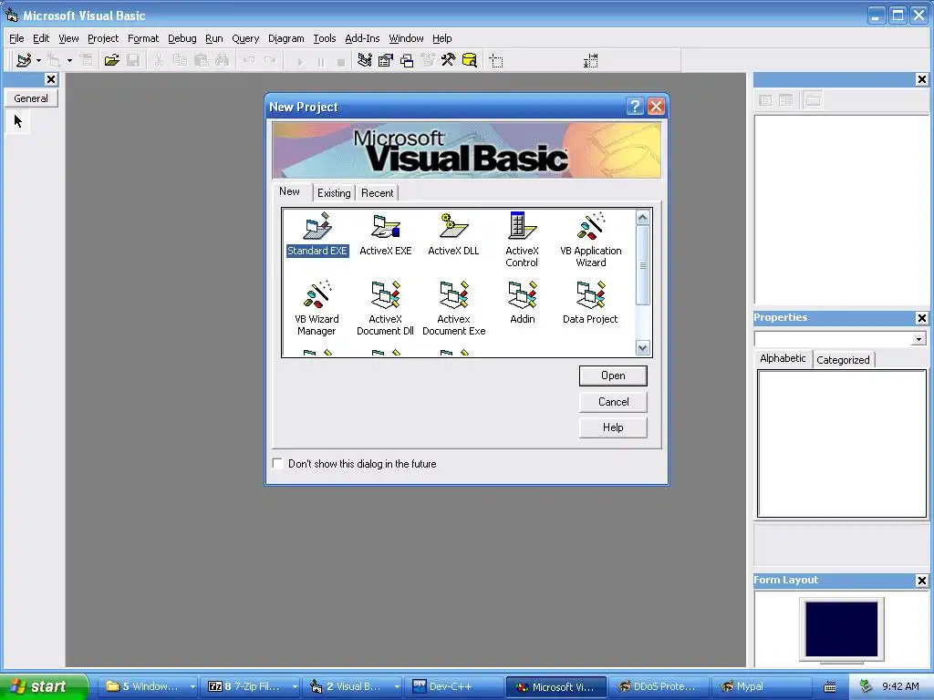Viewport: 934px width, 700px height.
Task: Click the Redo arrow icon
Action: pyautogui.click(x=270, y=60)
